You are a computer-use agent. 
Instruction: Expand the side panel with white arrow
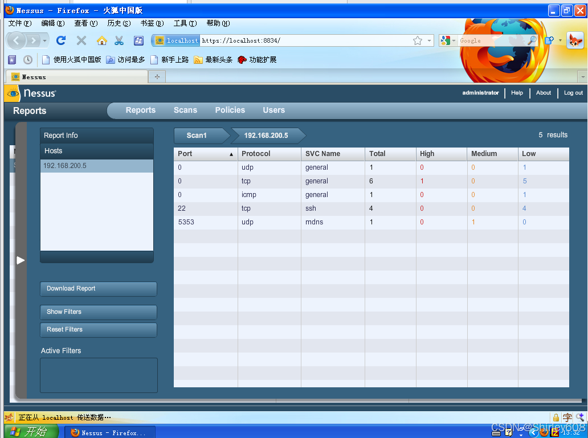point(21,260)
